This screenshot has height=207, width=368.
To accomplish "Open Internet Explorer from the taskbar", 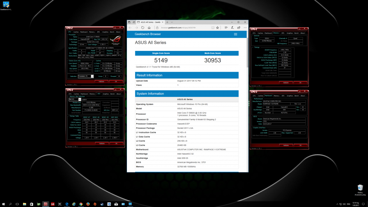I will click(74, 204).
